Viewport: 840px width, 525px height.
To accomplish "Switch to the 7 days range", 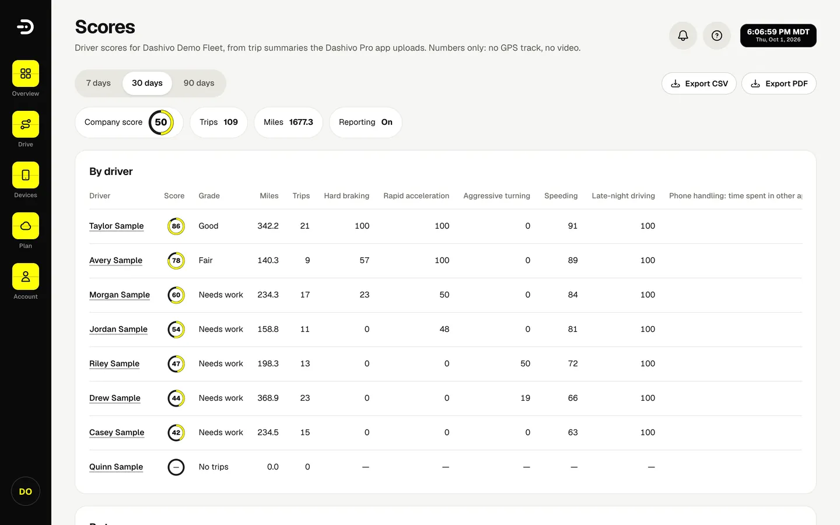I will click(x=99, y=83).
